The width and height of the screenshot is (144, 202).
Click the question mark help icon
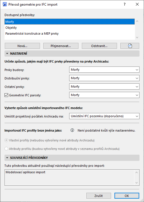click(125, 5)
